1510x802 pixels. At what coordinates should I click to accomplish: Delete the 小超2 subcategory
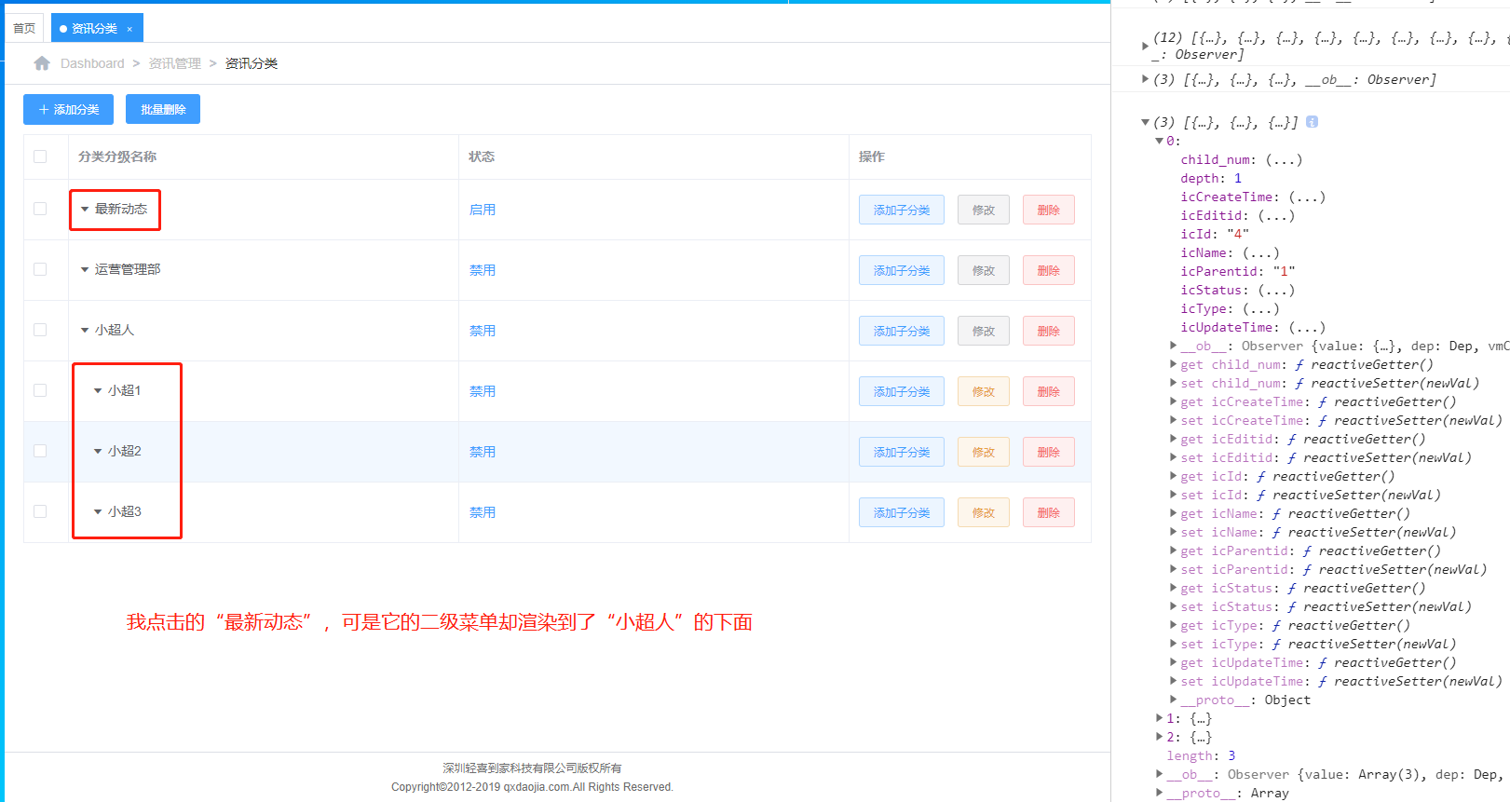[1049, 452]
